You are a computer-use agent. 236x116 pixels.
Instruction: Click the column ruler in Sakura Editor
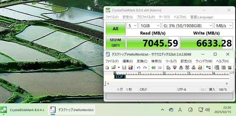[x=171, y=73]
